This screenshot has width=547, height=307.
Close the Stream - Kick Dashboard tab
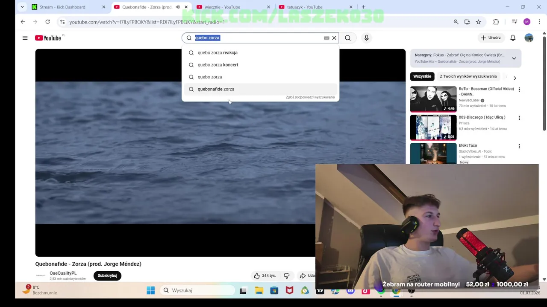coord(103,7)
